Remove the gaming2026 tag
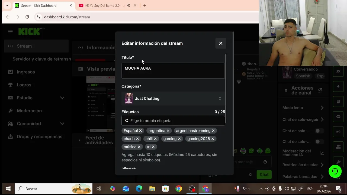 point(213,139)
